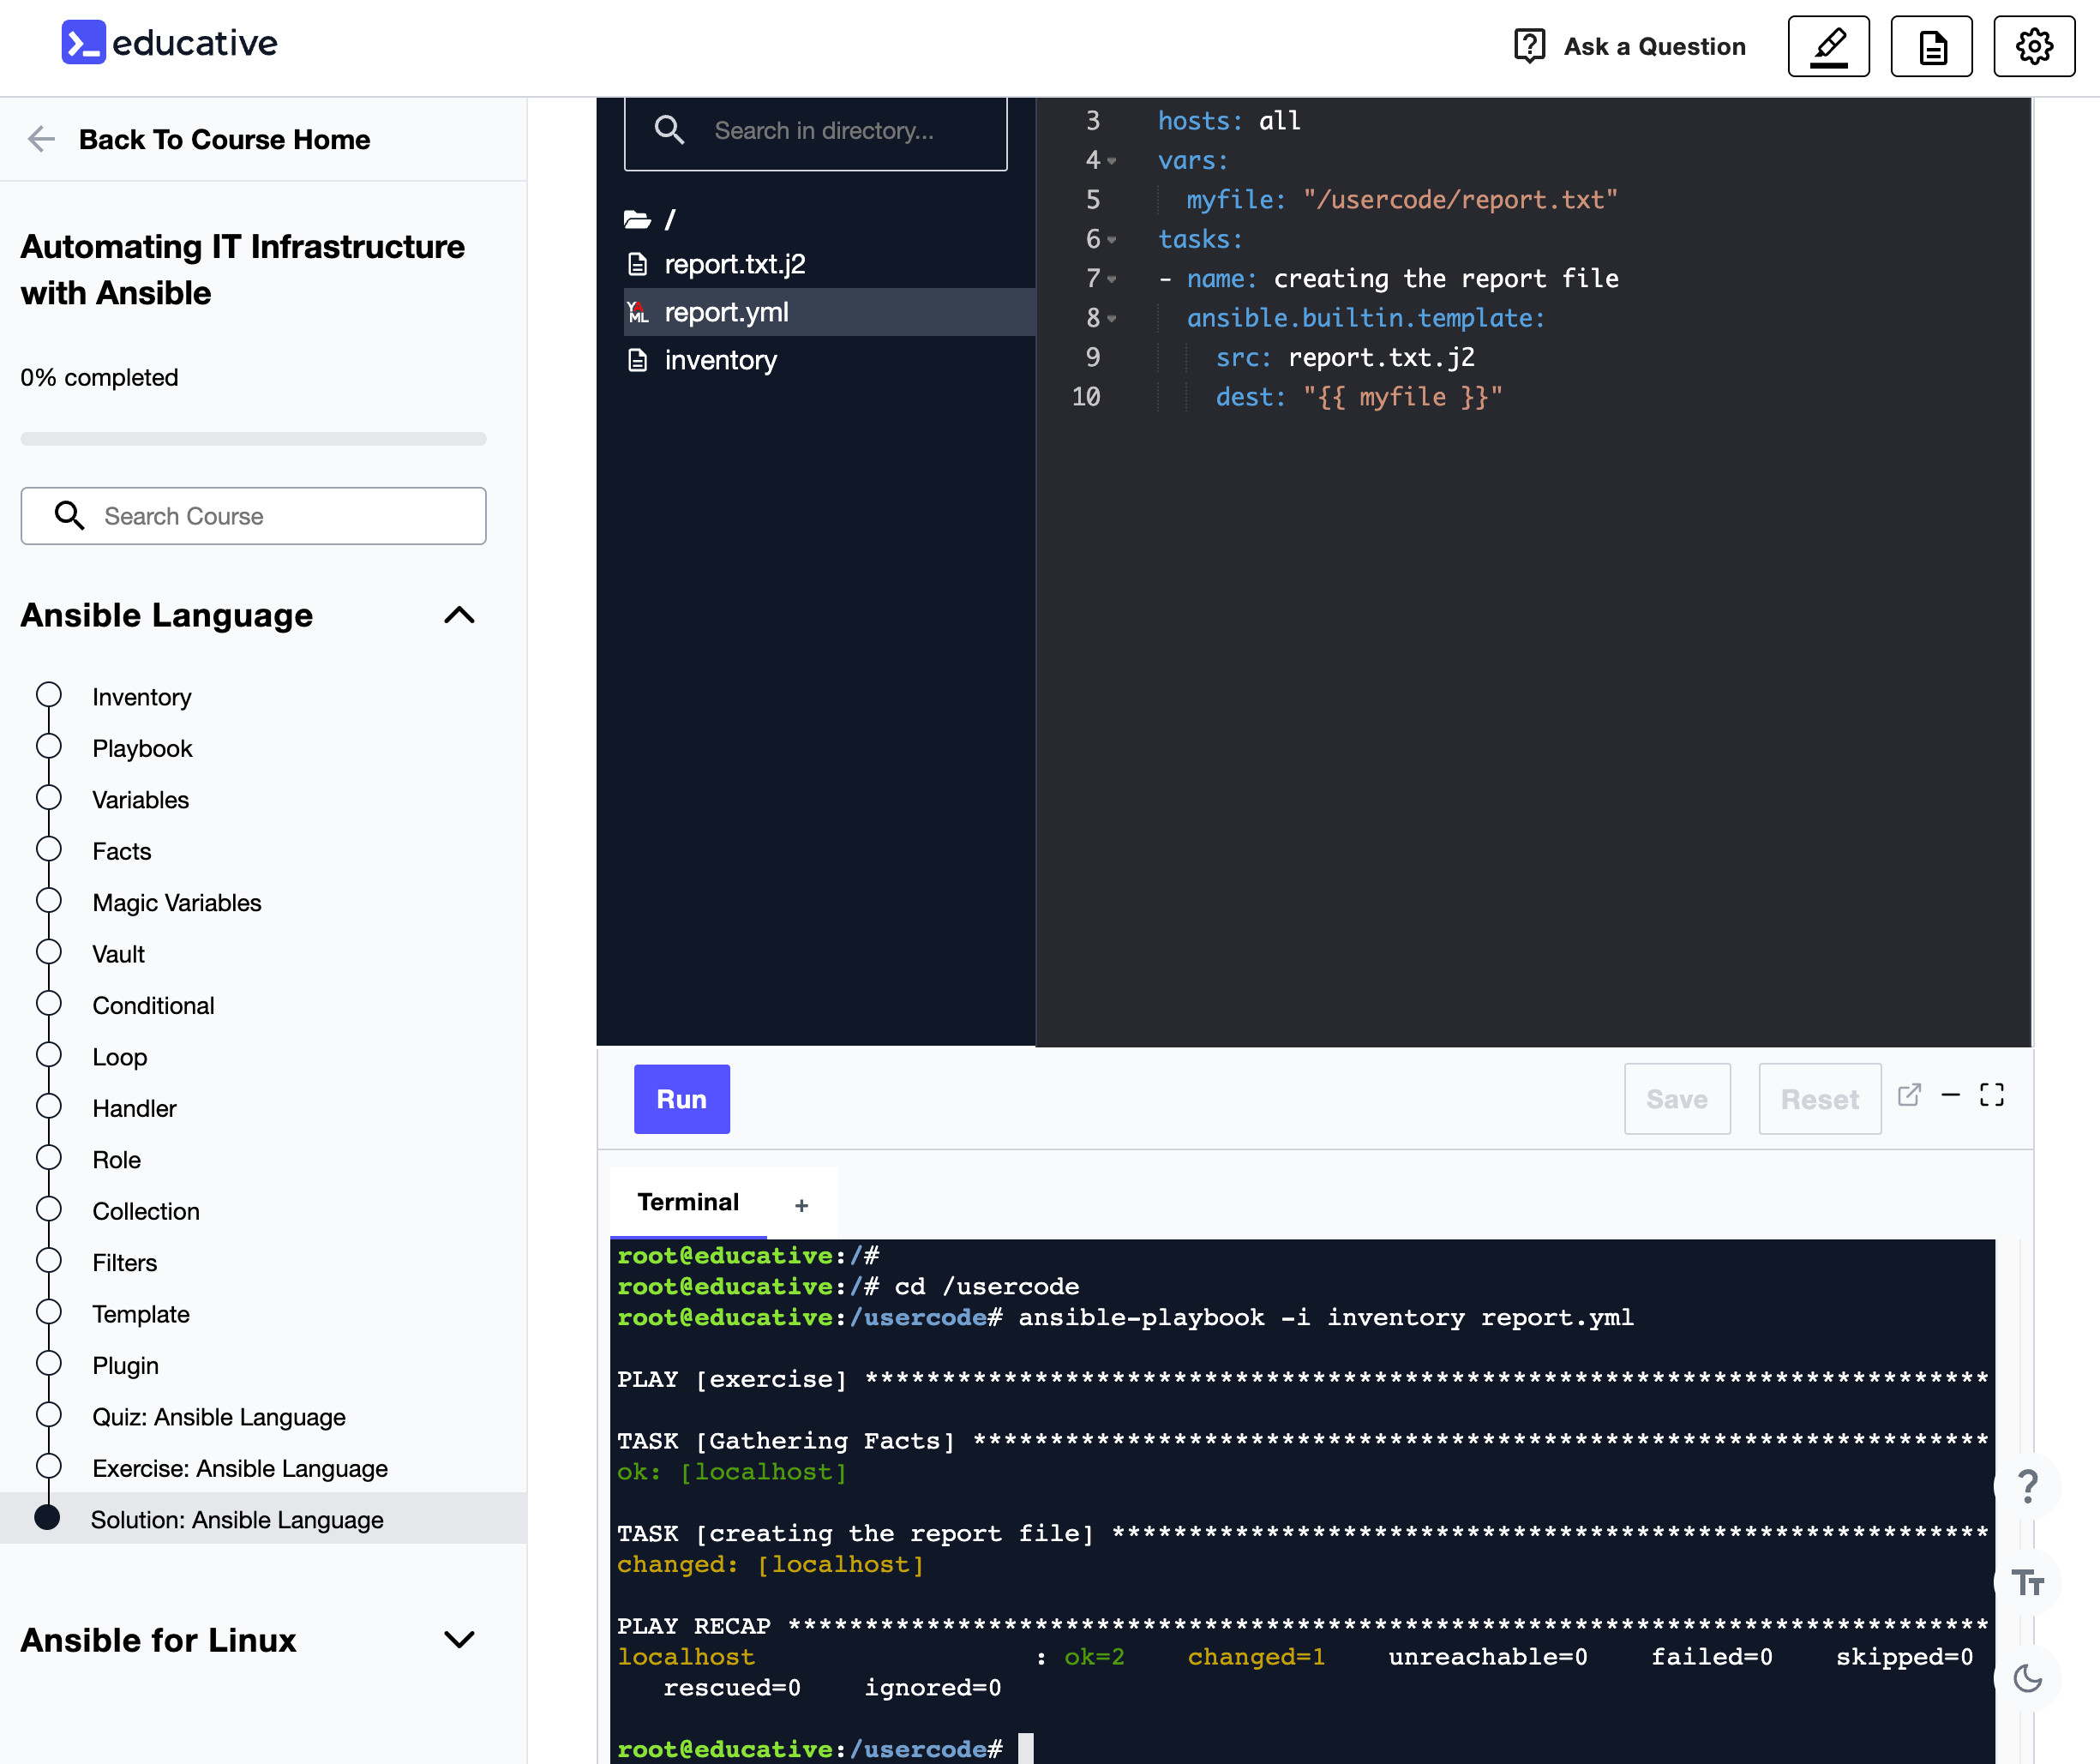Toggle Magic Variables lesson circle
This screenshot has height=1764, width=2100.
coord(49,901)
